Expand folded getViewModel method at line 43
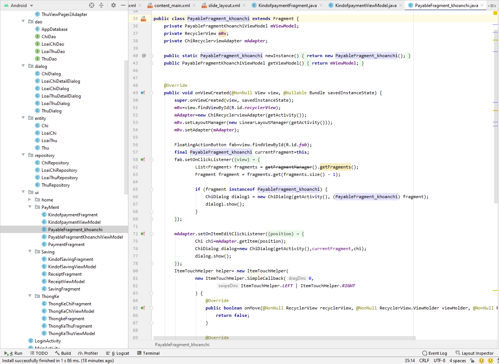This screenshot has height=364, width=499. pos(151,63)
